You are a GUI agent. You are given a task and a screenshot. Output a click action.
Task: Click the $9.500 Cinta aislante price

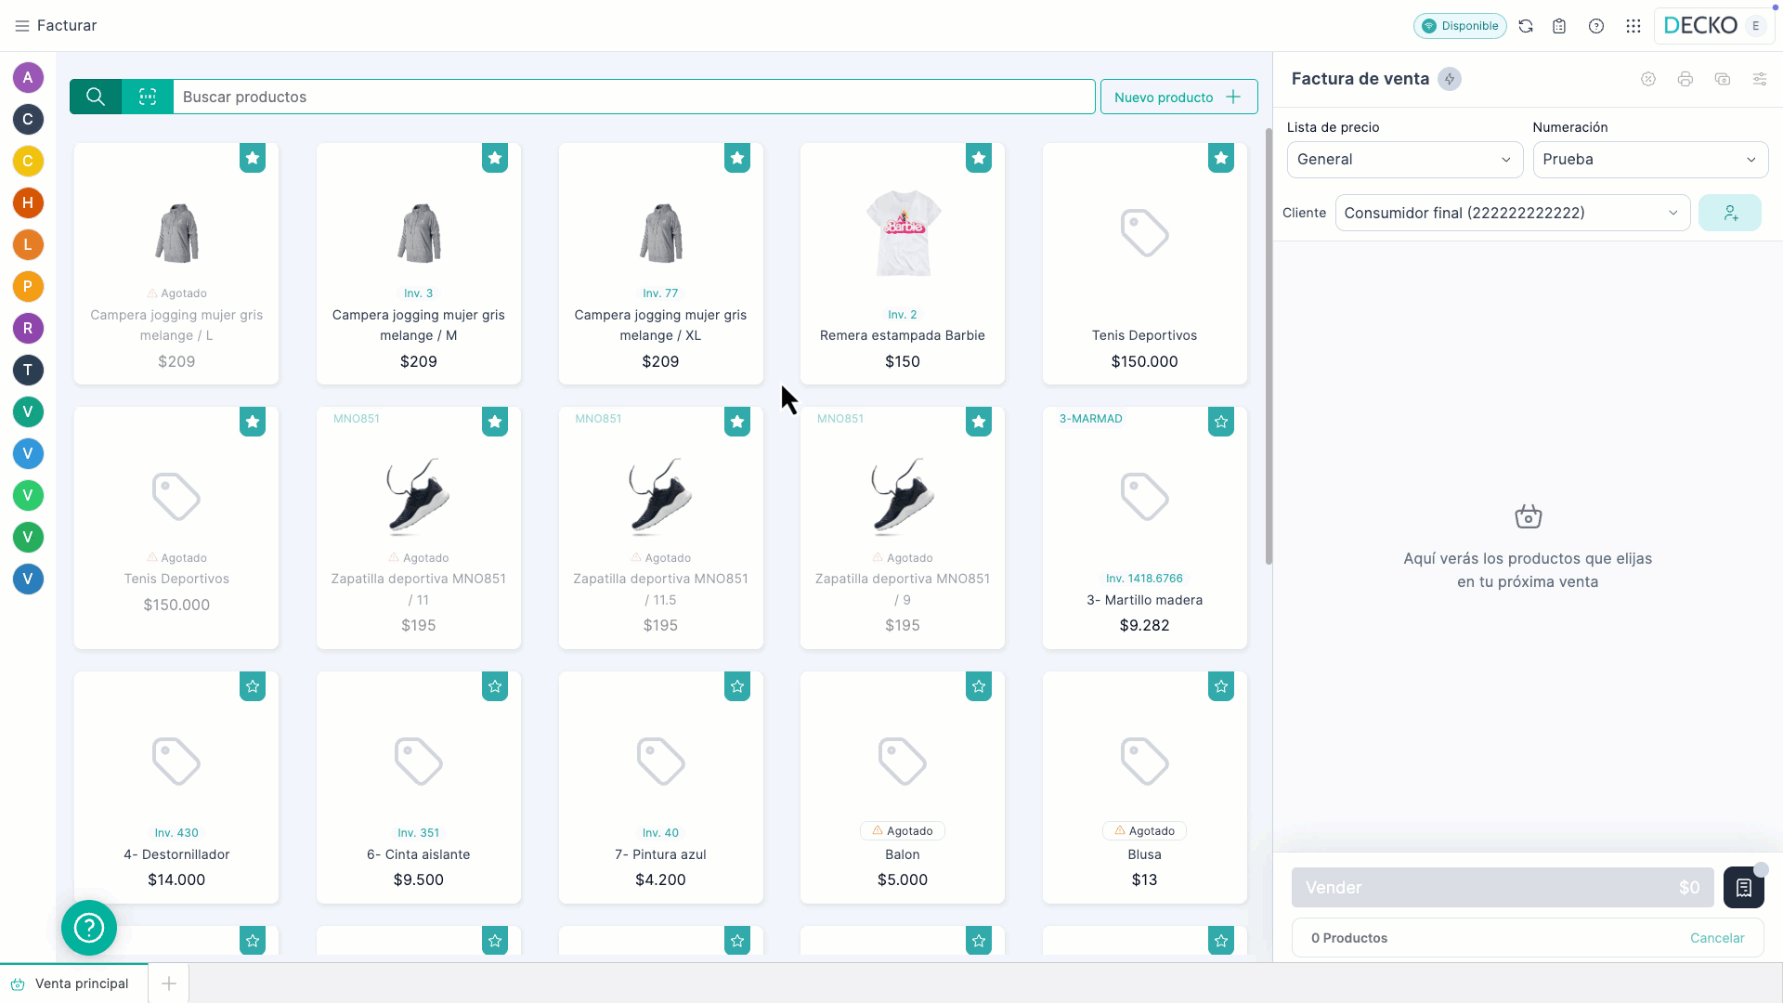(x=419, y=879)
